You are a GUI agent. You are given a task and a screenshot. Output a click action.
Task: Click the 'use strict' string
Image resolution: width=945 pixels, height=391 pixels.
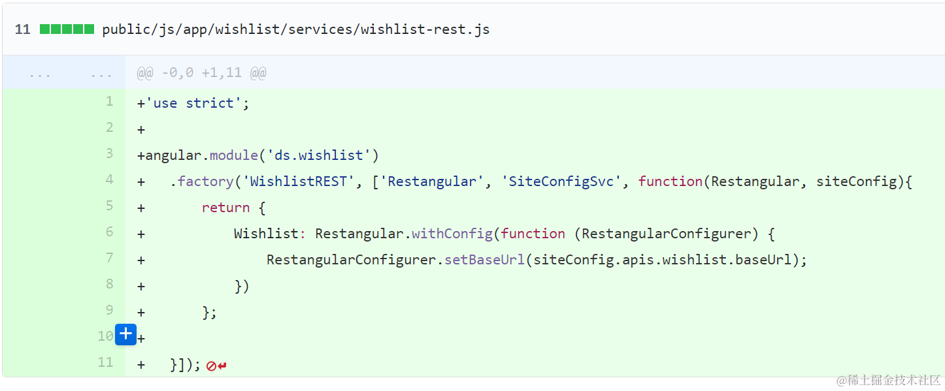pyautogui.click(x=193, y=103)
